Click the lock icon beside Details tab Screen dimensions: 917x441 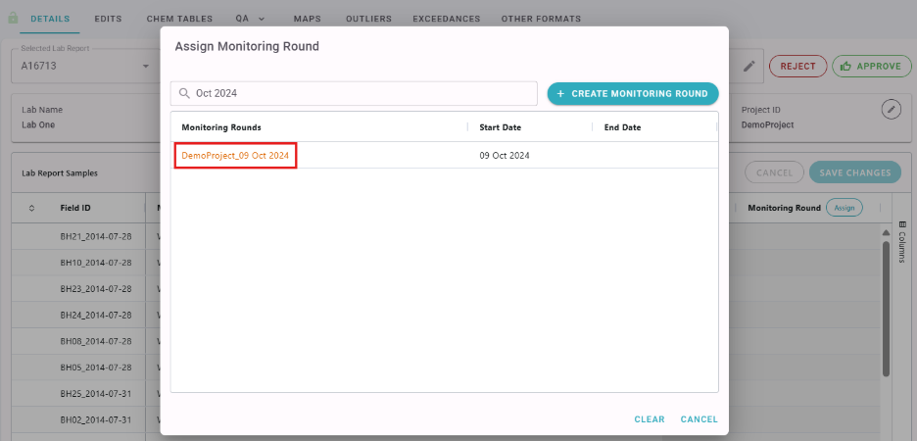[x=13, y=18]
